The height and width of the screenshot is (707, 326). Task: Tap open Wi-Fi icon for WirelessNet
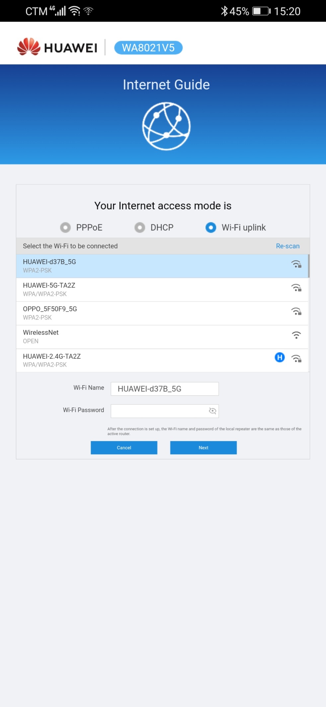[x=296, y=335]
